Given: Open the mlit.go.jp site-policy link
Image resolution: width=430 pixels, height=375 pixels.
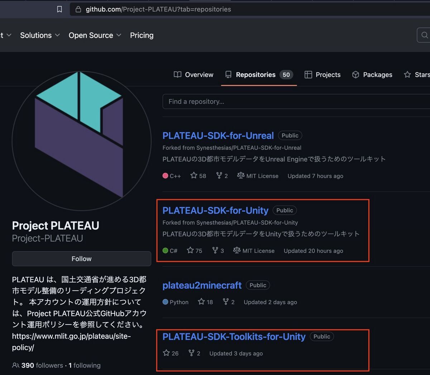Looking at the screenshot, I should [x=71, y=342].
